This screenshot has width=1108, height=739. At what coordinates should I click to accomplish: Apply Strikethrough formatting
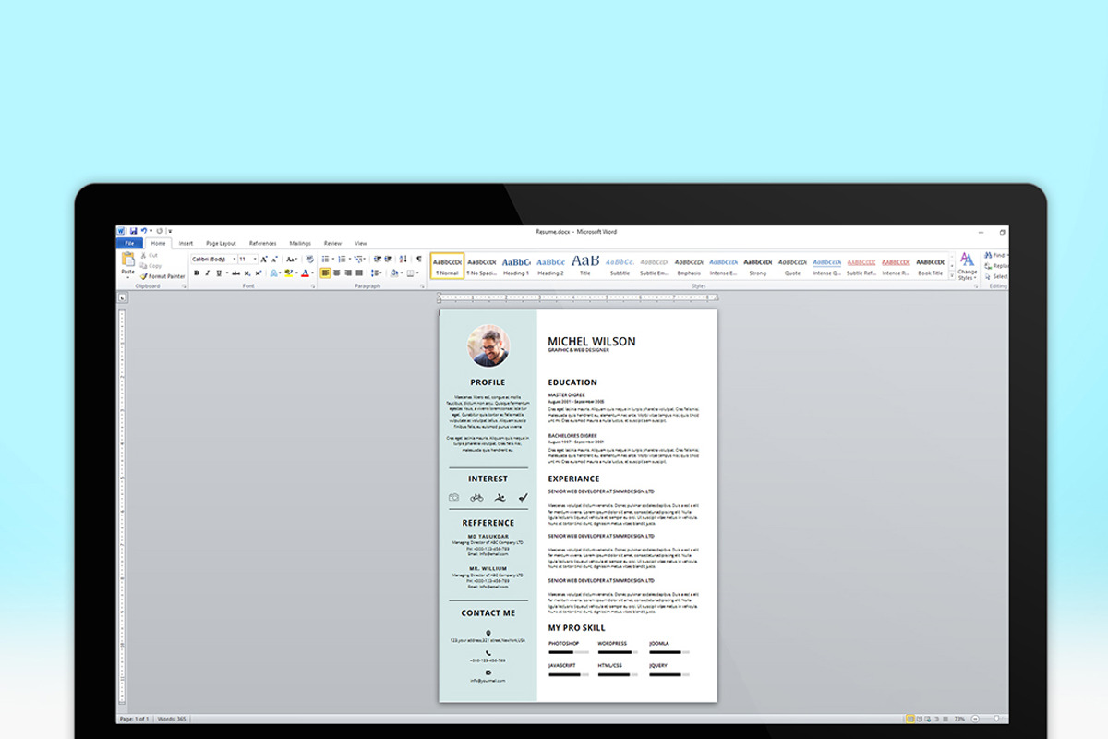tap(235, 273)
